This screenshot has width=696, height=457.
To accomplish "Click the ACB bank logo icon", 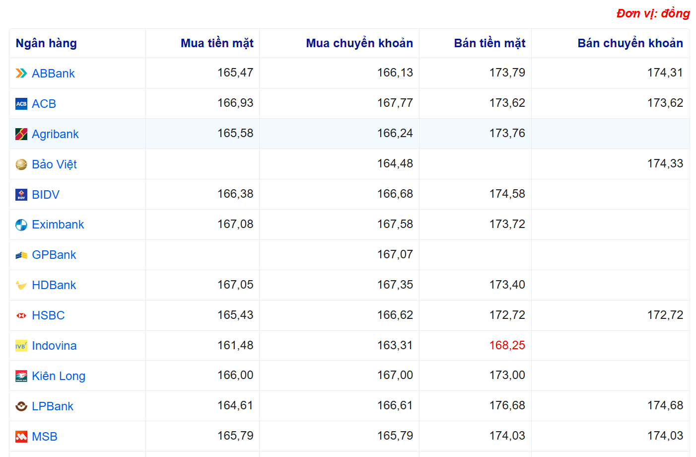I will (x=21, y=104).
